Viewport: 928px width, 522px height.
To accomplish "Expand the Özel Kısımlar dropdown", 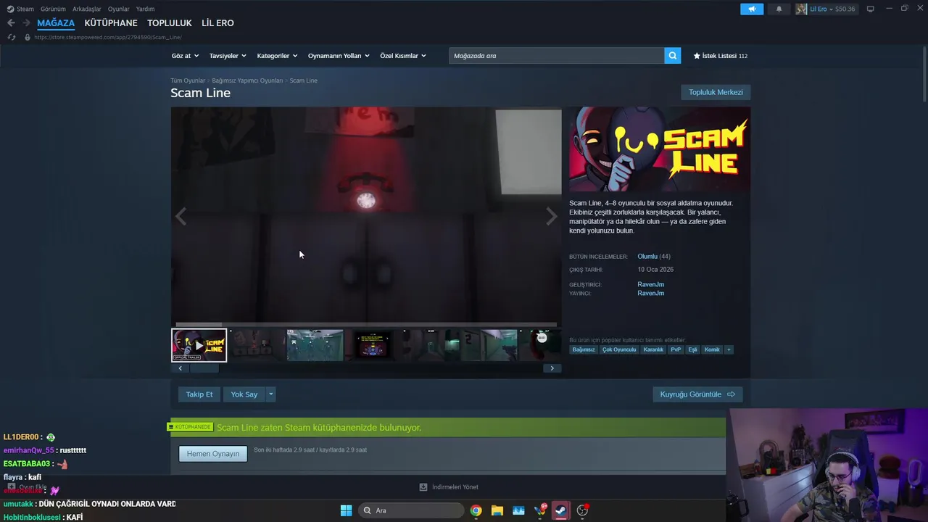I will point(403,56).
